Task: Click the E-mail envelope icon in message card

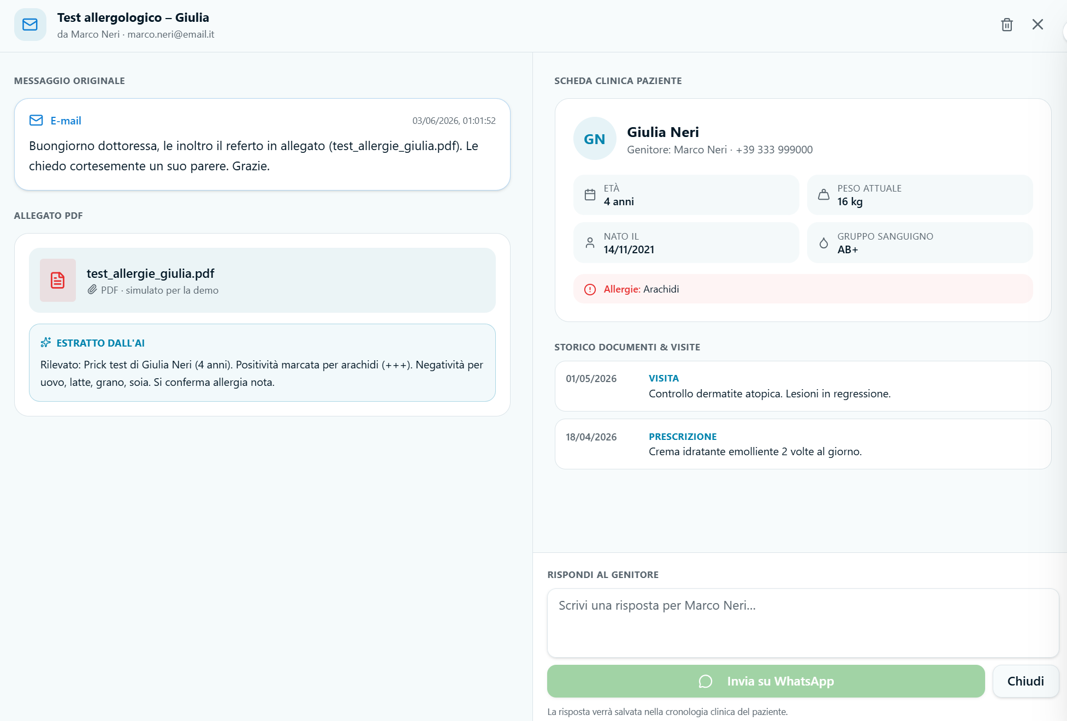Action: pyautogui.click(x=36, y=120)
